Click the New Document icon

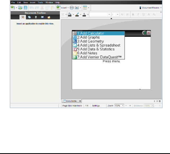click(13, 8)
